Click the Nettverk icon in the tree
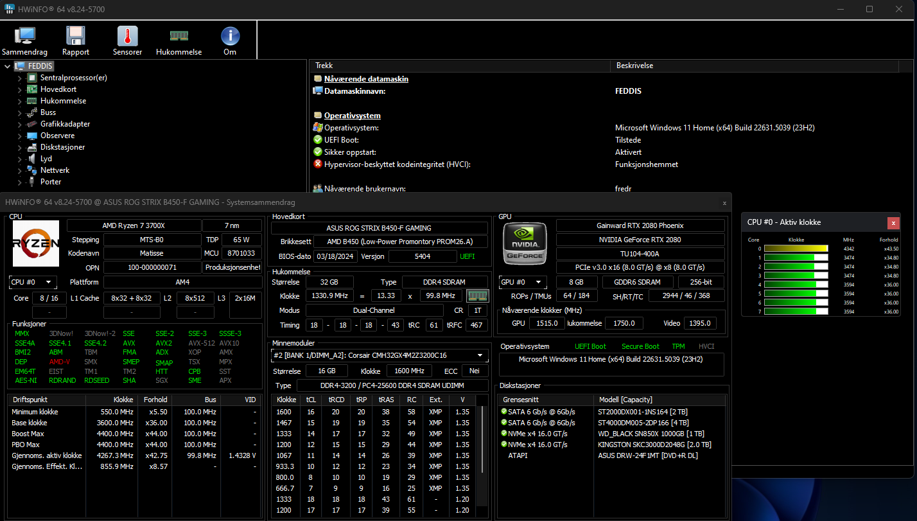The width and height of the screenshot is (917, 521). pyautogui.click(x=31, y=170)
